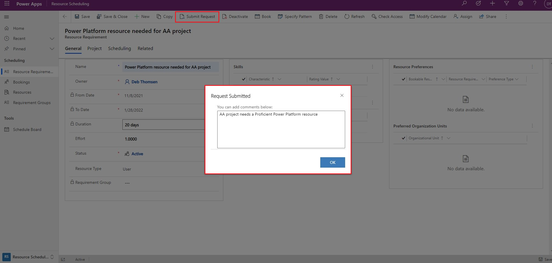Click the Copy command

[x=165, y=16]
